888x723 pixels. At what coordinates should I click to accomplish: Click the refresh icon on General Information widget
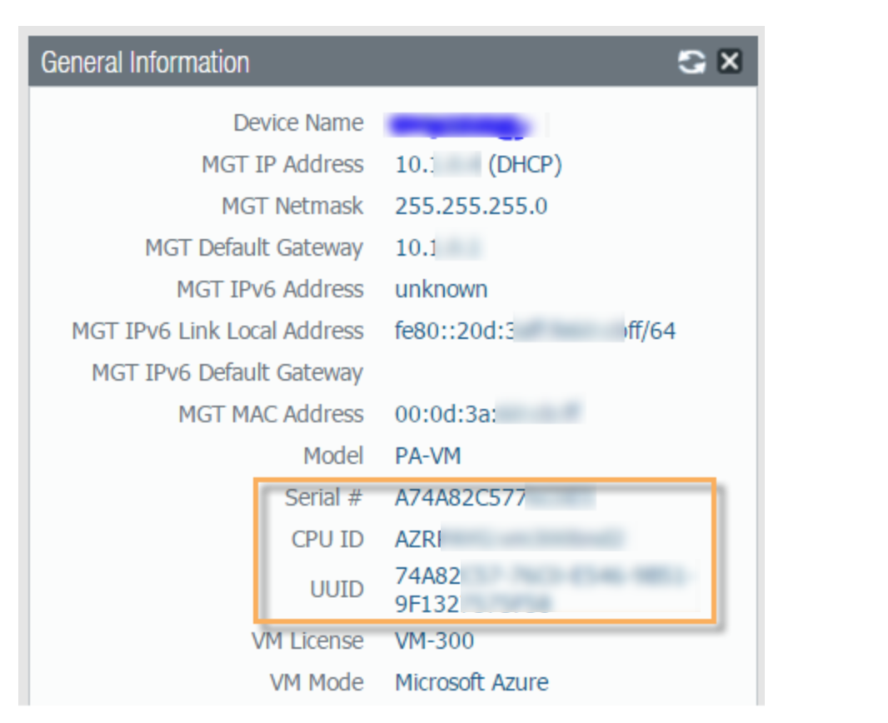pyautogui.click(x=691, y=62)
